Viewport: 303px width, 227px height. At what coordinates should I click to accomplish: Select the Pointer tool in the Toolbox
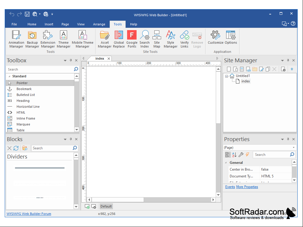pyautogui.click(x=40, y=83)
